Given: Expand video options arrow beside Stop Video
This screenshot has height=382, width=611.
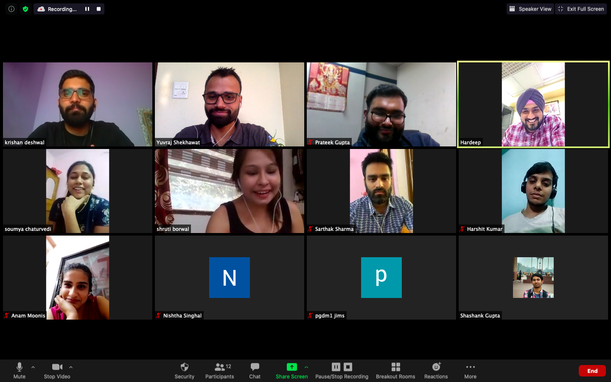Looking at the screenshot, I should (71, 367).
